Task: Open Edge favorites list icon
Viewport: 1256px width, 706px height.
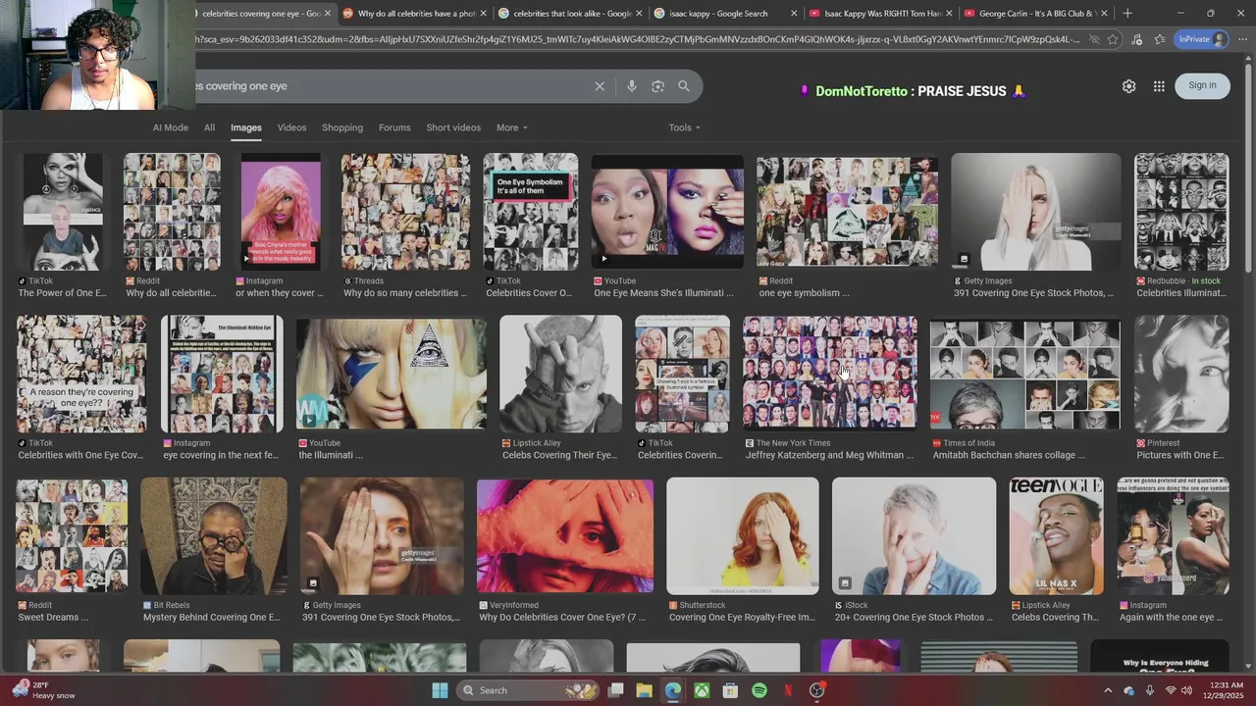Action: coord(1160,39)
